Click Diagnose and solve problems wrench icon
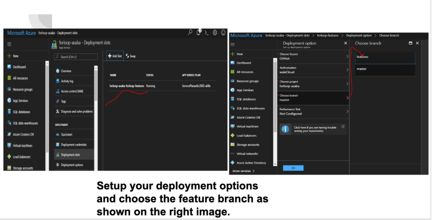432x220 pixels. pos(57,111)
